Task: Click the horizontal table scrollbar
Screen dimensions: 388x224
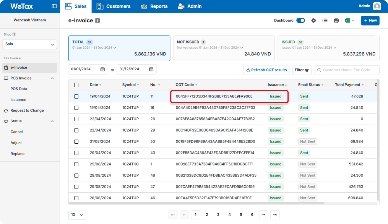Action: point(196,203)
